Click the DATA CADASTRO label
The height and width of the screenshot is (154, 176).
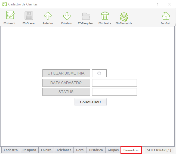[x=66, y=83]
